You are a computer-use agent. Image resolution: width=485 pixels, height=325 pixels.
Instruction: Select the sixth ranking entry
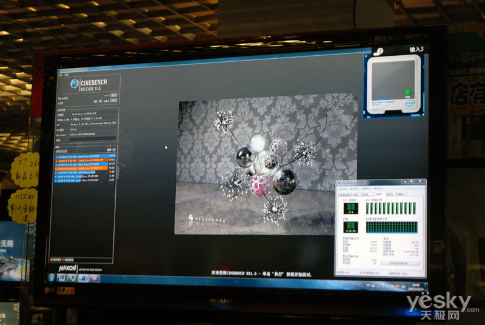(x=85, y=176)
